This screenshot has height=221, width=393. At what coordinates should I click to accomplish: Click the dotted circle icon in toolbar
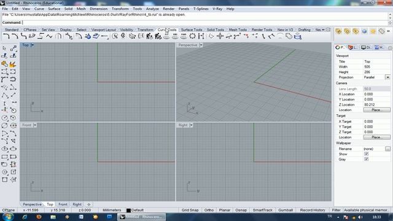[x=192, y=37]
